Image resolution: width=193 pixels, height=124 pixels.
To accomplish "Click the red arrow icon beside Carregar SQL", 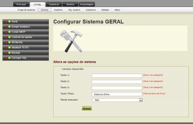I will coord(6,58).
